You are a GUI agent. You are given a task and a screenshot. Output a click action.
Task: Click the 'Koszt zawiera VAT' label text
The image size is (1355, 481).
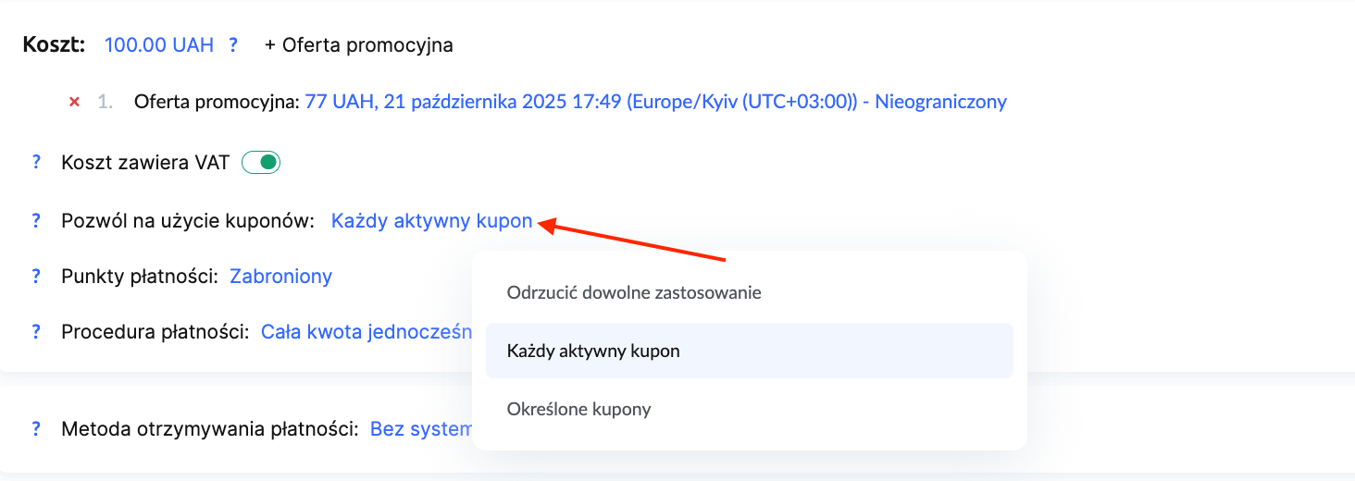coord(144,163)
